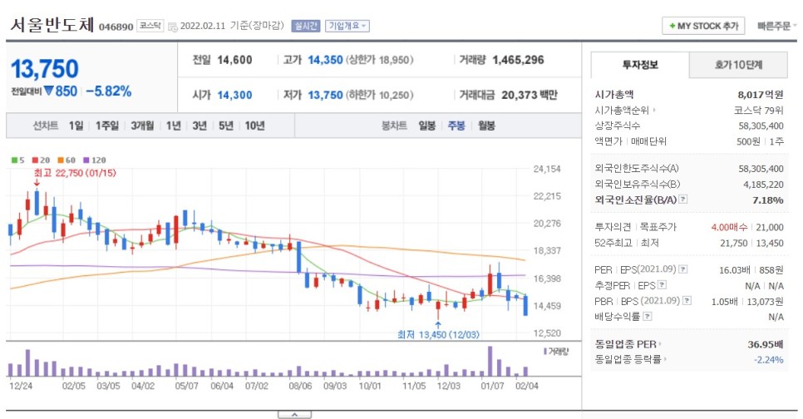Open help icon next to PBR BPS(2021.09)

[687, 301]
